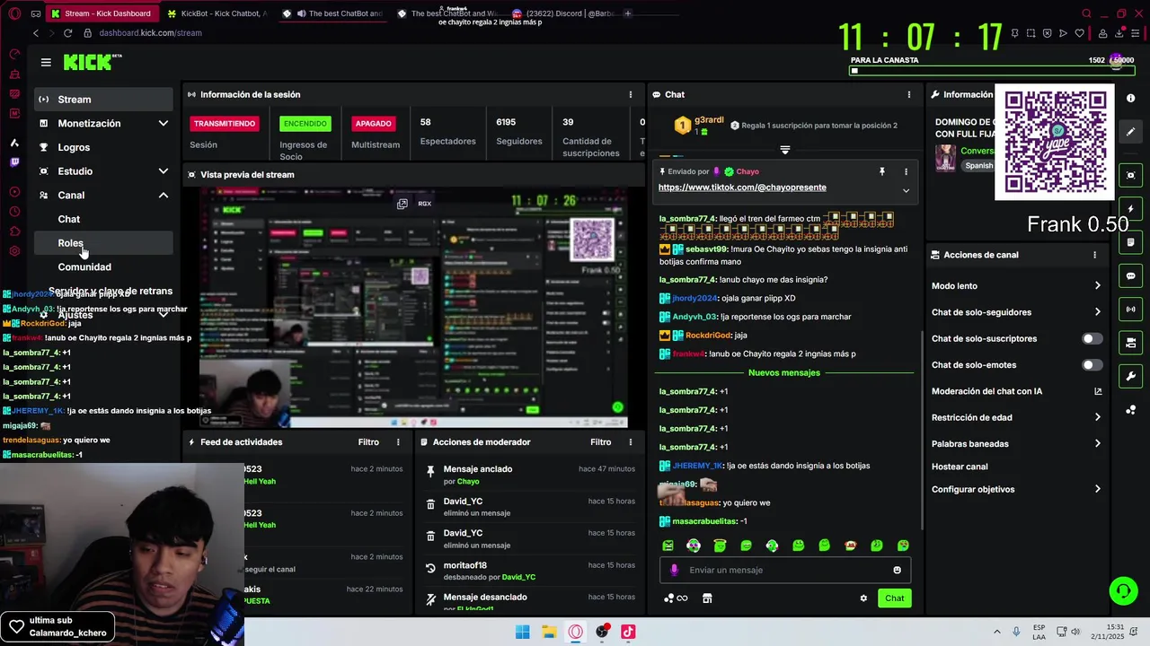The image size is (1150, 646).
Task: Click the lightning bolt icon in the right rail
Action: (1130, 209)
